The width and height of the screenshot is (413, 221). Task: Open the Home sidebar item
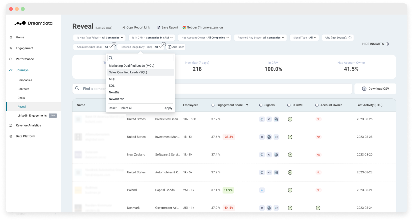pos(20,37)
